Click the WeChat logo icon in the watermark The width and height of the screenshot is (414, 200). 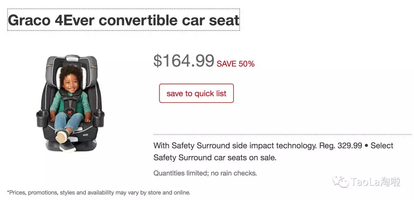(x=340, y=182)
